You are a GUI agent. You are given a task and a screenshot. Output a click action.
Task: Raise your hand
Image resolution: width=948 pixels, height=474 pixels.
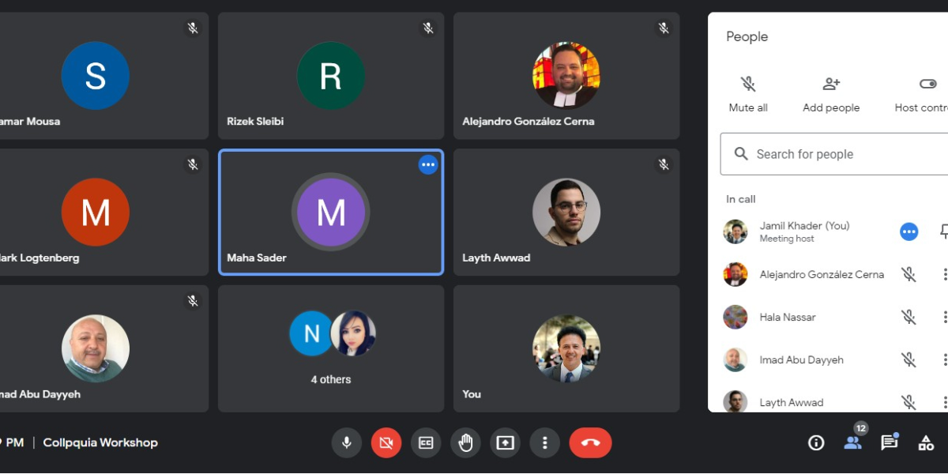click(x=465, y=443)
